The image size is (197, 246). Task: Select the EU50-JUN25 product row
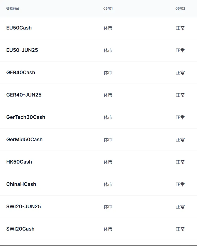point(22,50)
